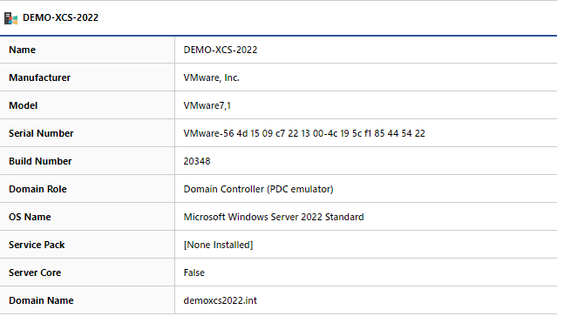Select the Domain Role row label

(x=37, y=189)
